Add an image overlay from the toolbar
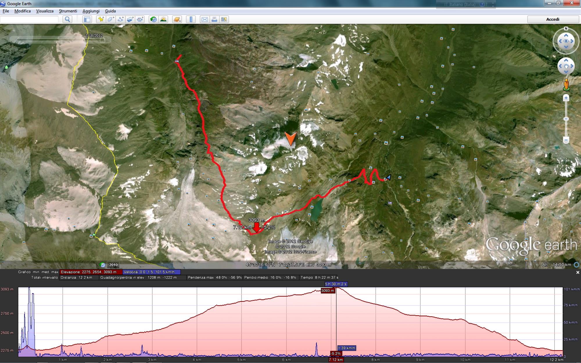 pyautogui.click(x=130, y=19)
